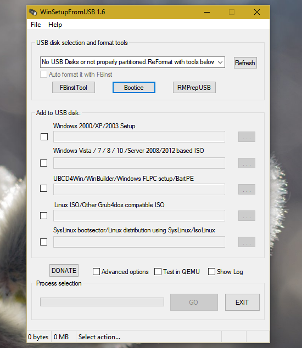The height and width of the screenshot is (348, 302).
Task: Click the 0 bytes status bar entry
Action: click(38, 337)
